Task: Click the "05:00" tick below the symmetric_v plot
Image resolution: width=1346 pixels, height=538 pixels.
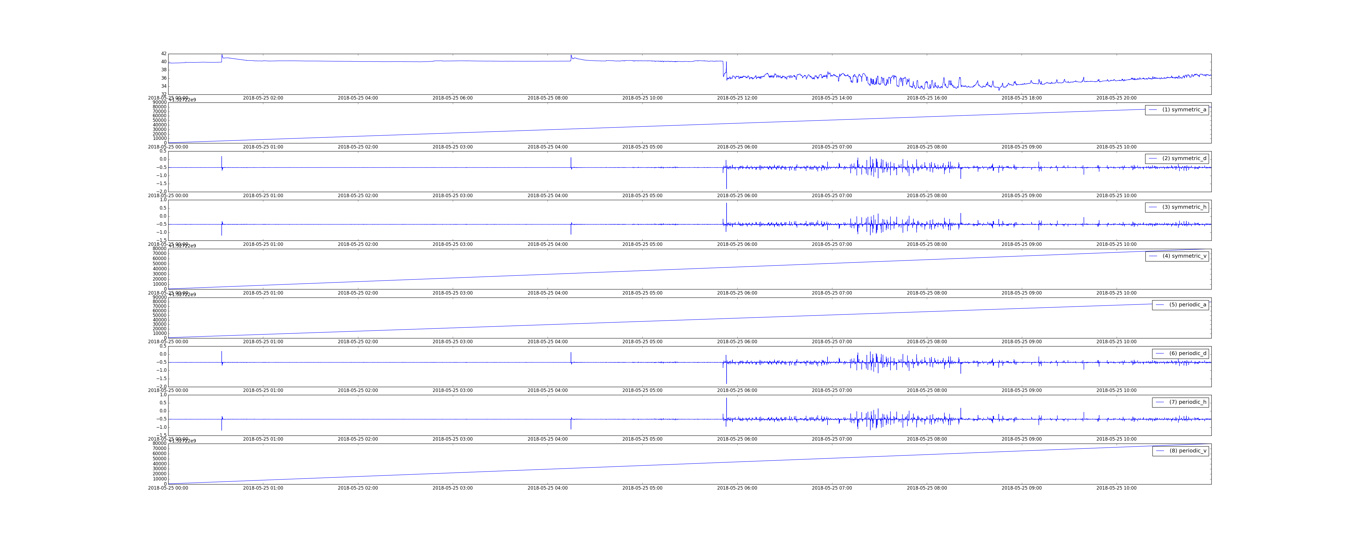Action: pos(642,293)
